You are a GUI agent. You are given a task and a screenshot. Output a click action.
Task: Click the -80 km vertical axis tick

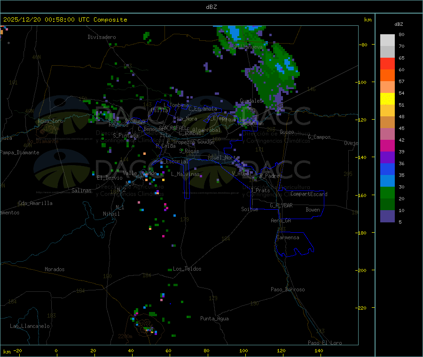(363, 45)
